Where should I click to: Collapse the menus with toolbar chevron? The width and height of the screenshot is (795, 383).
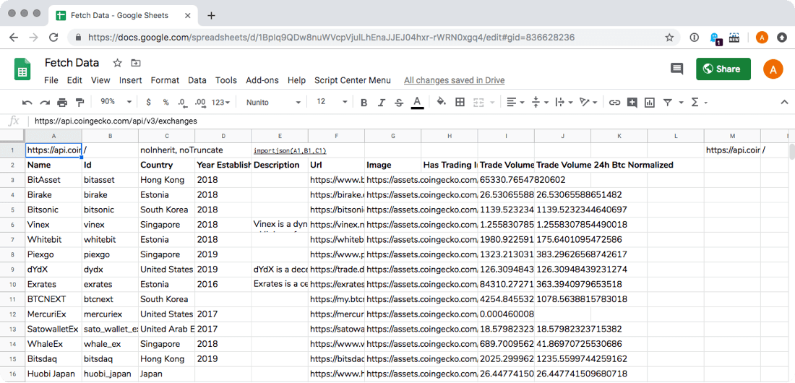click(x=784, y=103)
